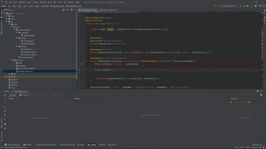Open debug sidebar settings gear icon

click(x=5, y=124)
